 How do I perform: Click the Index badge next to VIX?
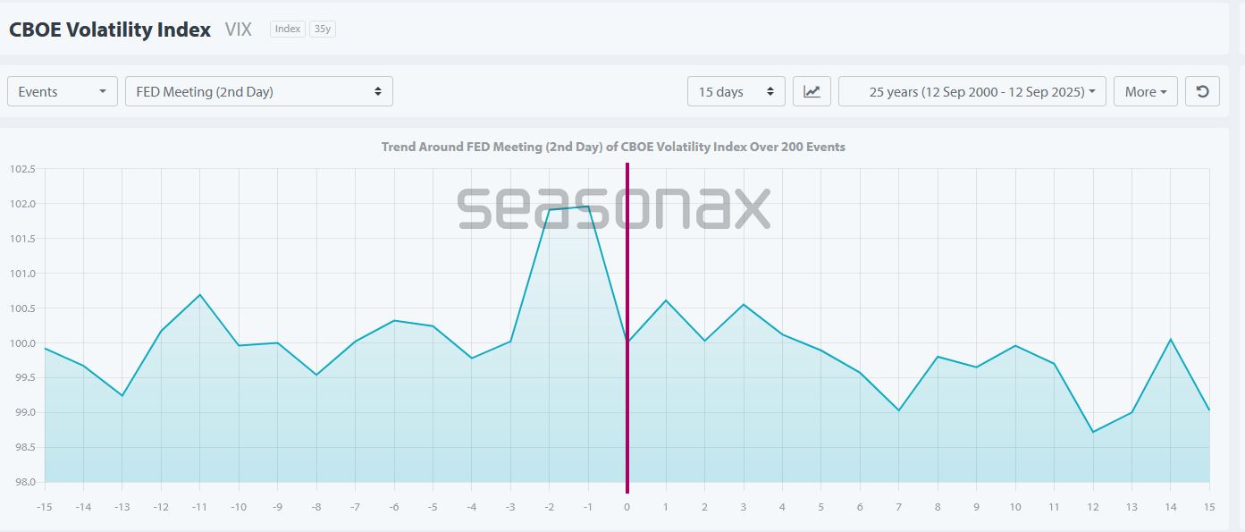click(288, 29)
